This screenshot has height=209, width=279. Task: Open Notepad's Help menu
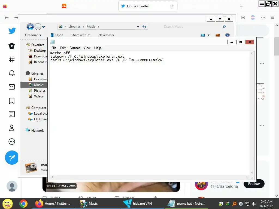[98, 48]
